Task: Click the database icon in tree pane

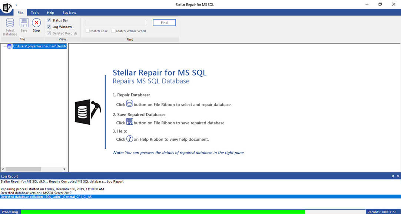Action: (x=9, y=46)
